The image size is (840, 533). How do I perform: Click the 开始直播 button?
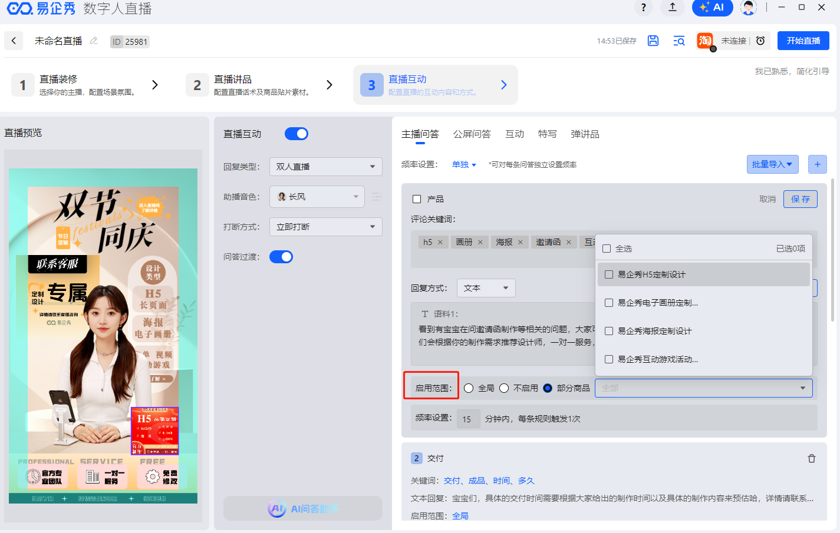click(x=803, y=41)
